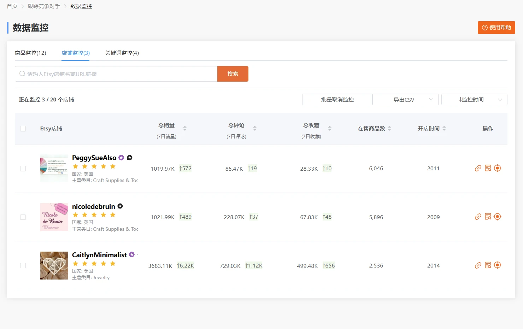This screenshot has height=329, width=523.
Task: Open the data report icon for nicoledebruin
Action: pos(488,217)
